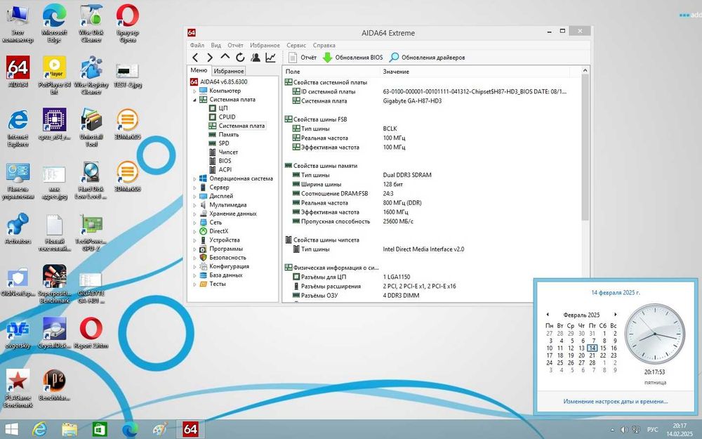Open the Избранное menu

click(265, 45)
